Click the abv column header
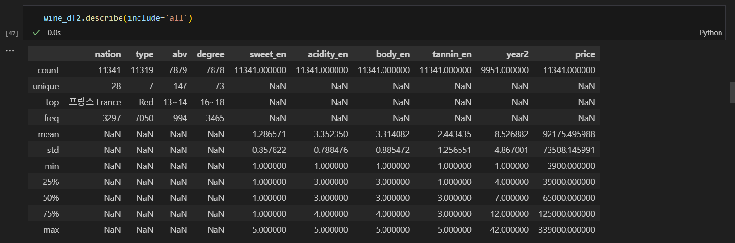Image resolution: width=735 pixels, height=243 pixels. [180, 54]
